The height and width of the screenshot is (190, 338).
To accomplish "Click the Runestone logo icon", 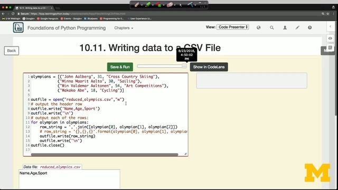I will coord(18,27).
